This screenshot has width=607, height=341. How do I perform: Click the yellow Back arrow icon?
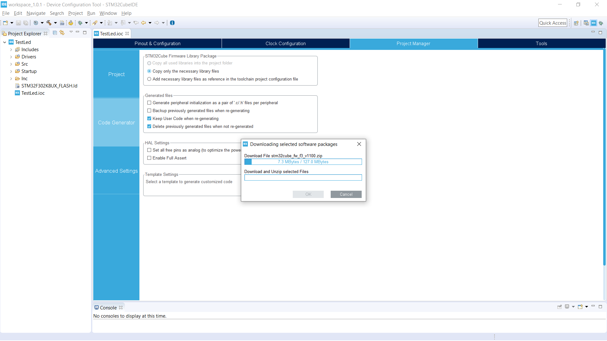(x=144, y=23)
